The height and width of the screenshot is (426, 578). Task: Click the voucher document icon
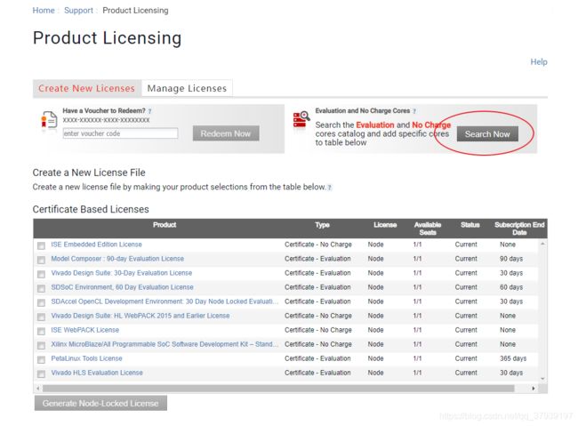click(49, 120)
